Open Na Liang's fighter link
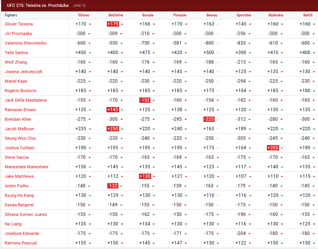Viewport: 318px width, 249px height. coord(13,224)
